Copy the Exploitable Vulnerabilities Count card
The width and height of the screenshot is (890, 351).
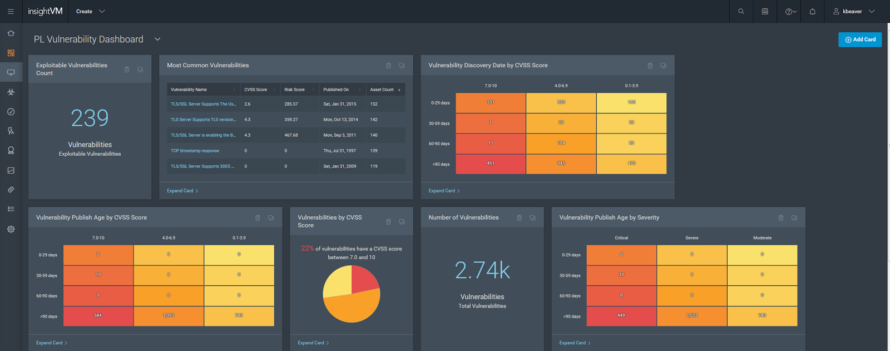(140, 70)
